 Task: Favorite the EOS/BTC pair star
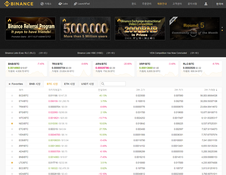click(12, 140)
